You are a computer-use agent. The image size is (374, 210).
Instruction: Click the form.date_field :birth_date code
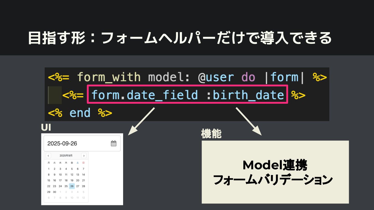tap(188, 95)
